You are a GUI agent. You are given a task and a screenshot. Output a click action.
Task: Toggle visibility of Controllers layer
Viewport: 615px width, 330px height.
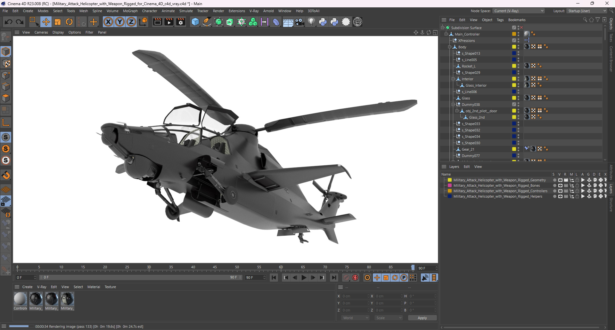[560, 191]
